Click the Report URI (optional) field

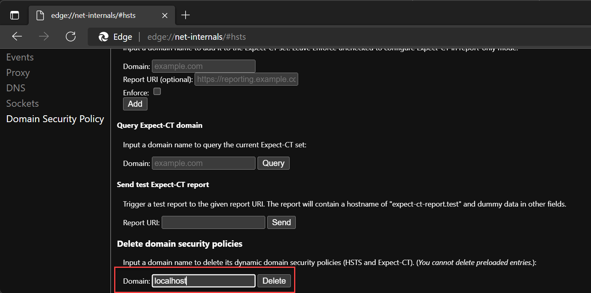click(246, 80)
